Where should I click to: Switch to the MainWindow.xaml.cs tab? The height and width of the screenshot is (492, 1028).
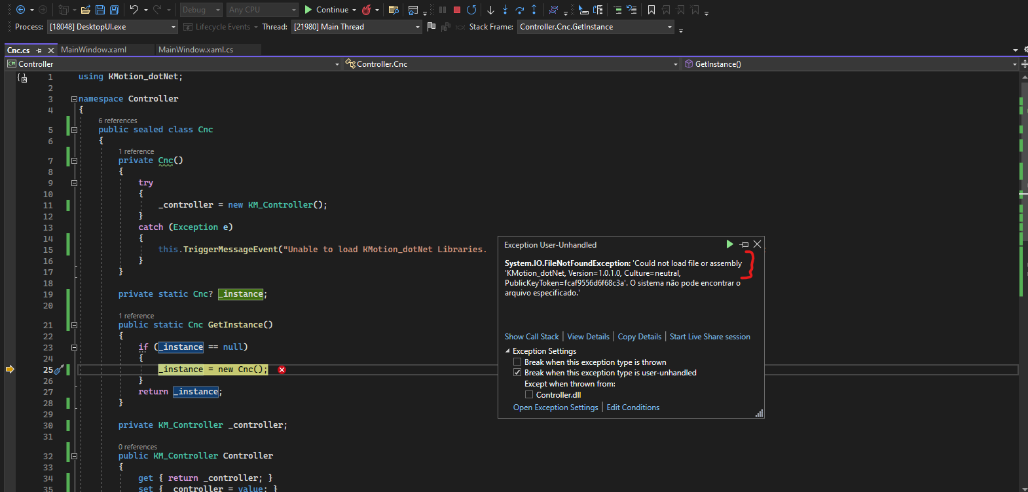coord(196,50)
